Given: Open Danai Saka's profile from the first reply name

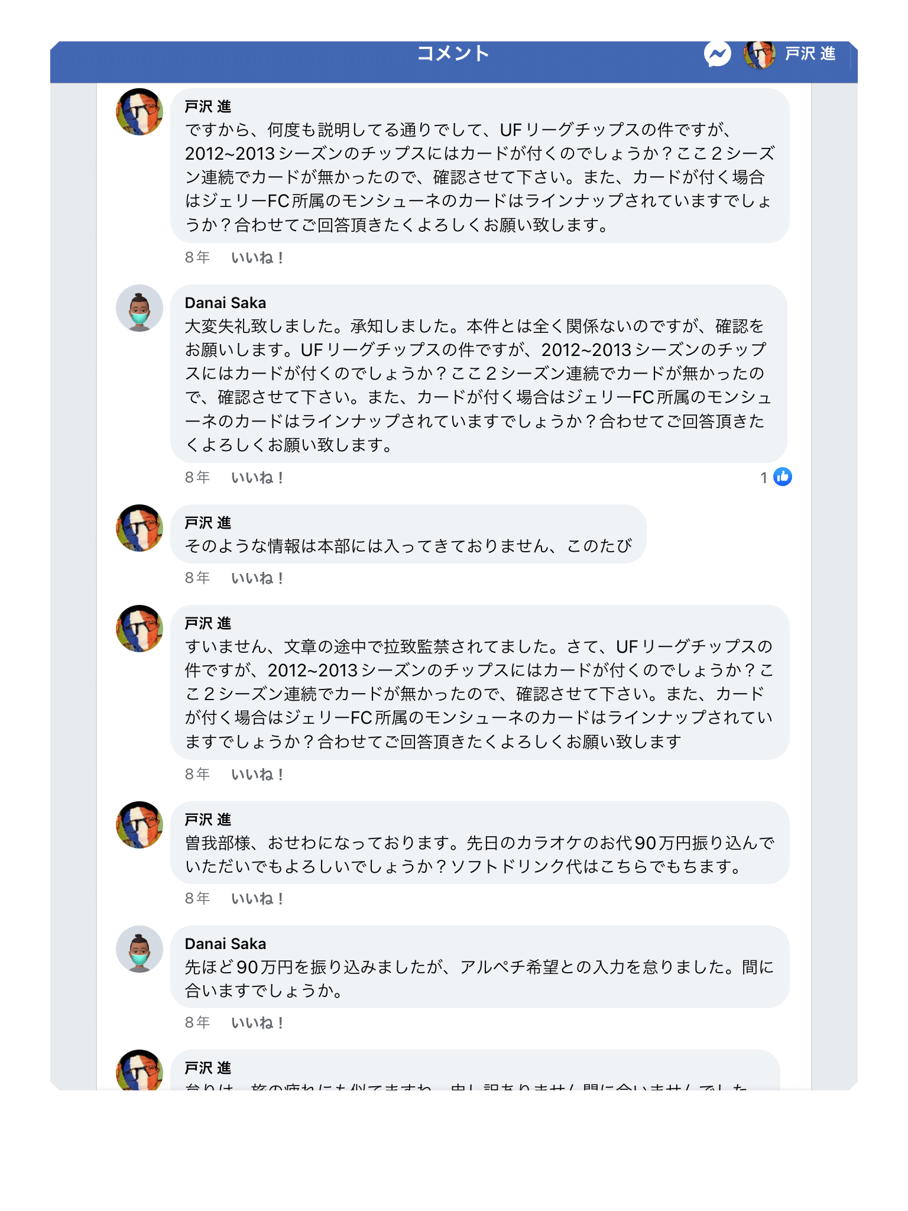Looking at the screenshot, I should 225,303.
